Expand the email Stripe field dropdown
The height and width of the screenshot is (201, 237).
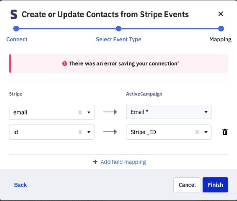tap(89, 112)
